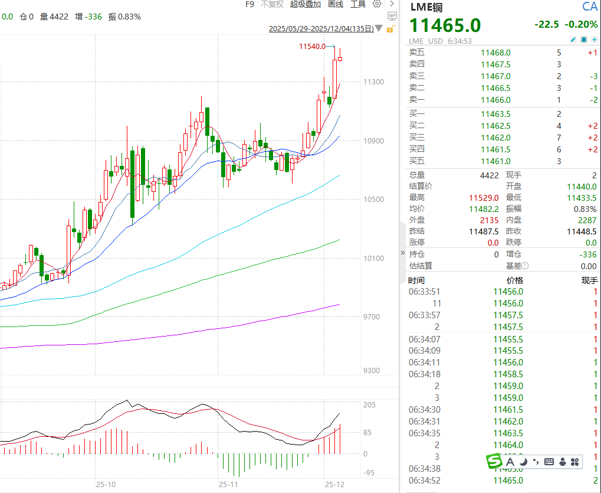Open the 画线 drawing menu
The width and height of the screenshot is (601, 493).
(336, 4)
